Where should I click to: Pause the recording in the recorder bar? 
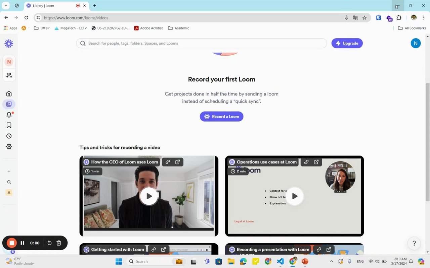click(23, 243)
